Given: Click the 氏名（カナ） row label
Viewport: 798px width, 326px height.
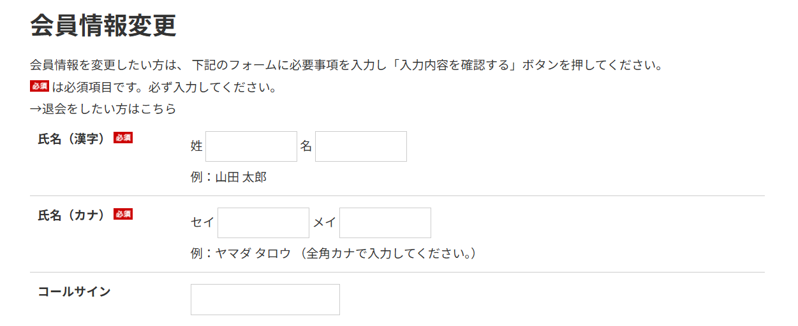Looking at the screenshot, I should [71, 215].
